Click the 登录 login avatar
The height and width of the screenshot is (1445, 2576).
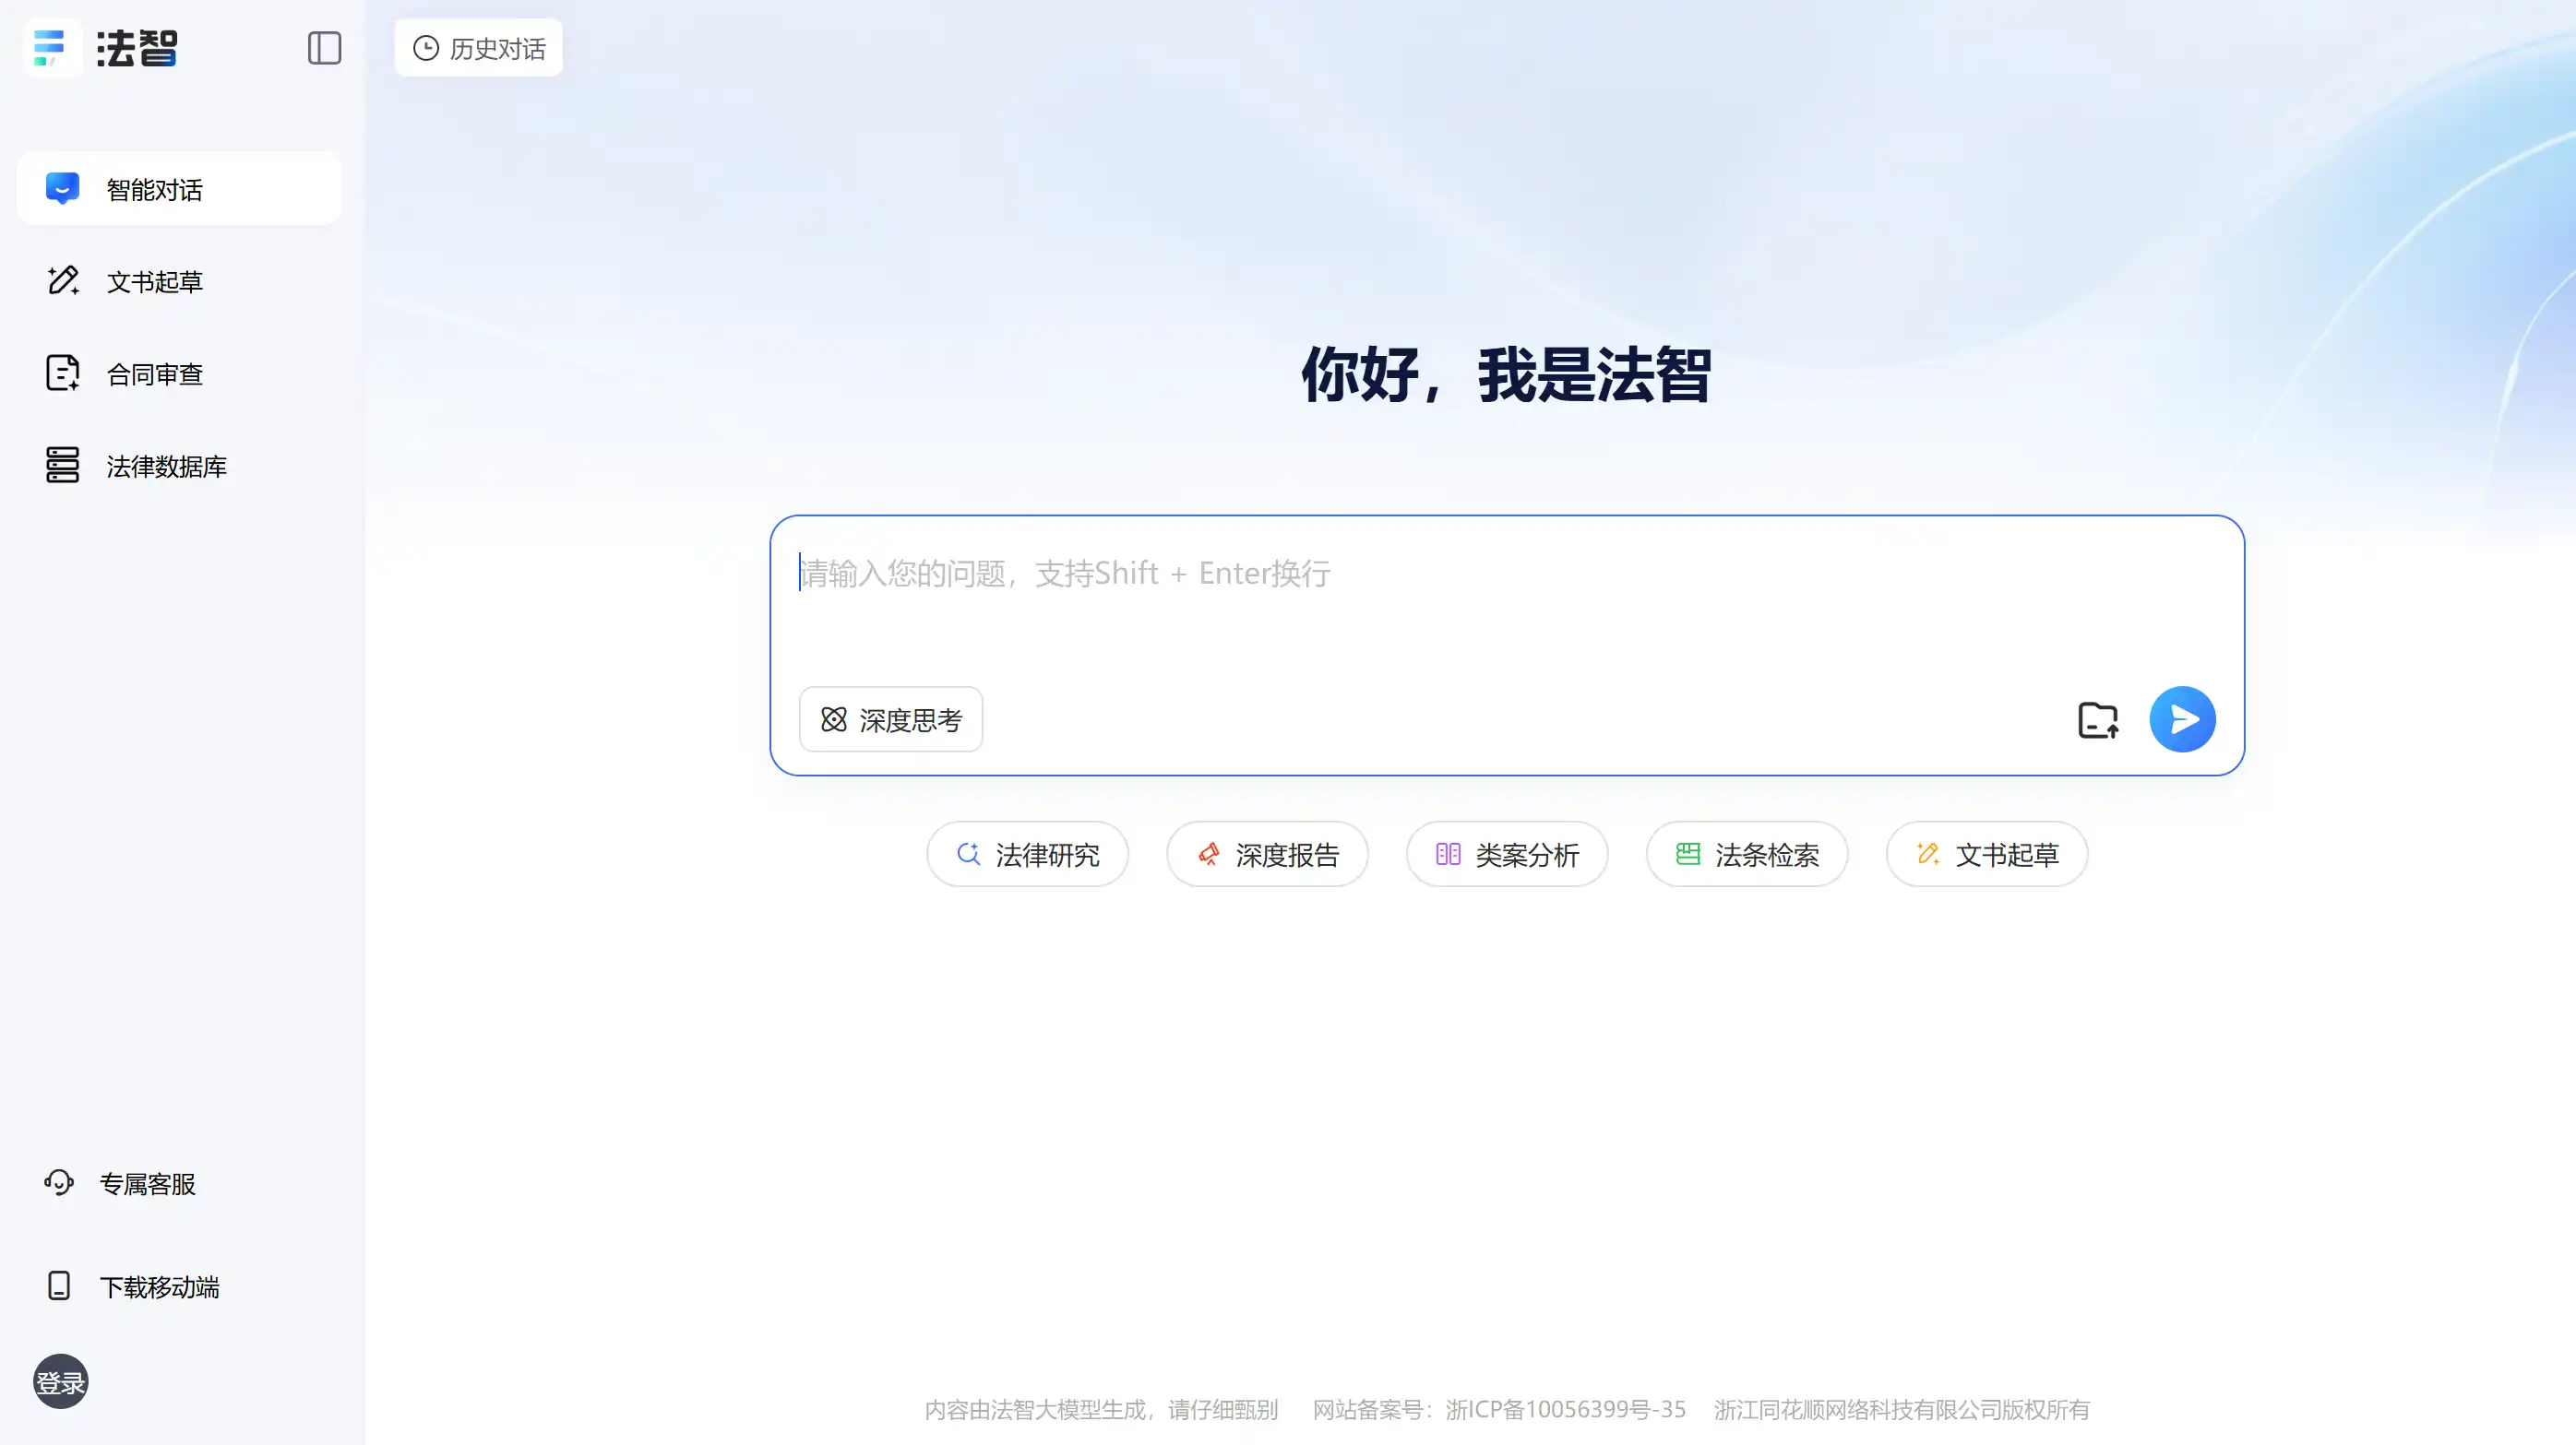pyautogui.click(x=60, y=1382)
